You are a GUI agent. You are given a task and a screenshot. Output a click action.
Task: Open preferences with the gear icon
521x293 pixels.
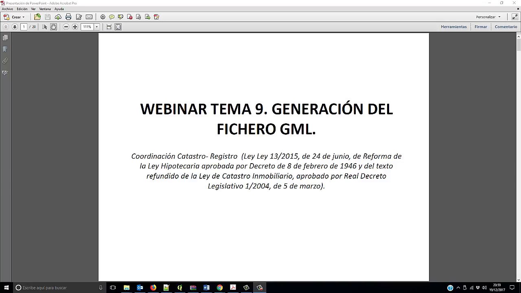[103, 17]
